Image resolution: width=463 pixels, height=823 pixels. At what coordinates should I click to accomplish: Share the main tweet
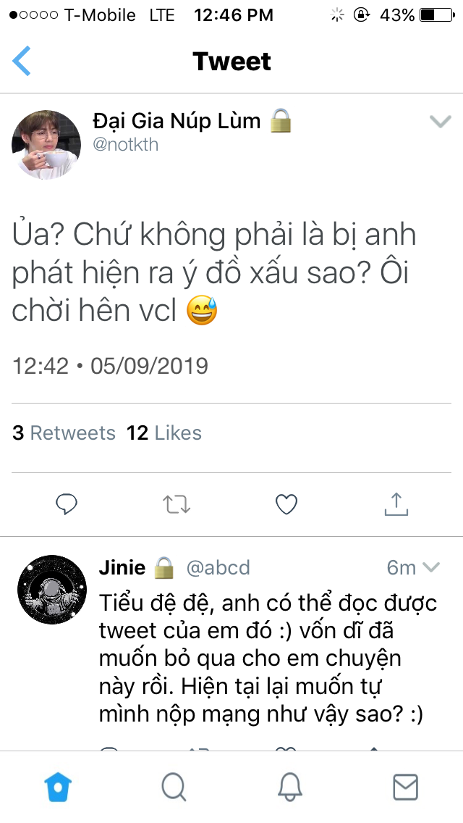point(396,504)
